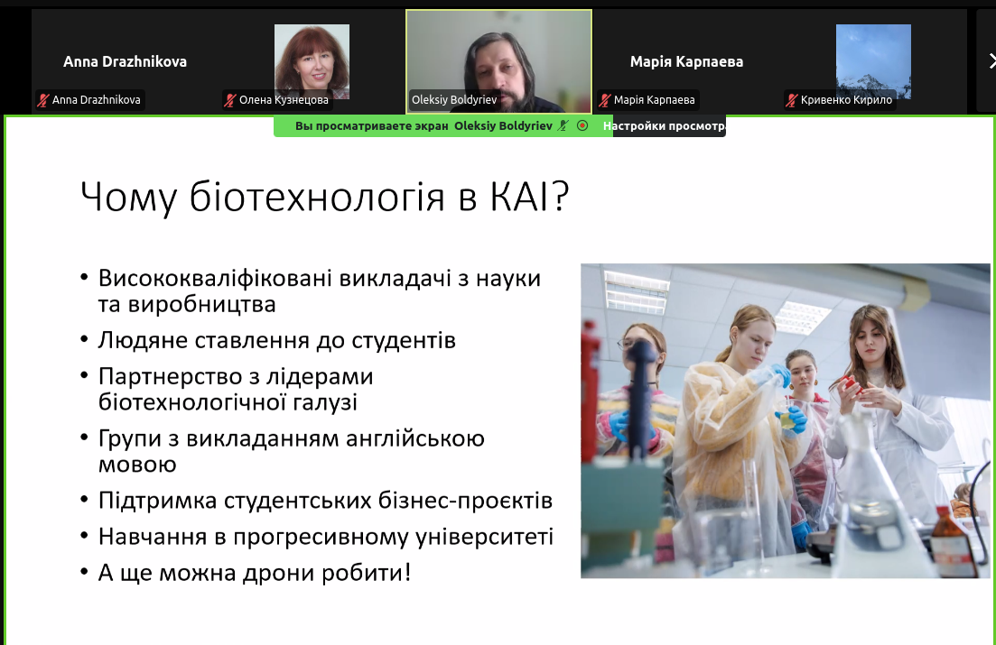This screenshot has width=996, height=645.
Task: Click bullet 'Підтримка студентських бізнес-проєктів'
Action: [x=325, y=501]
